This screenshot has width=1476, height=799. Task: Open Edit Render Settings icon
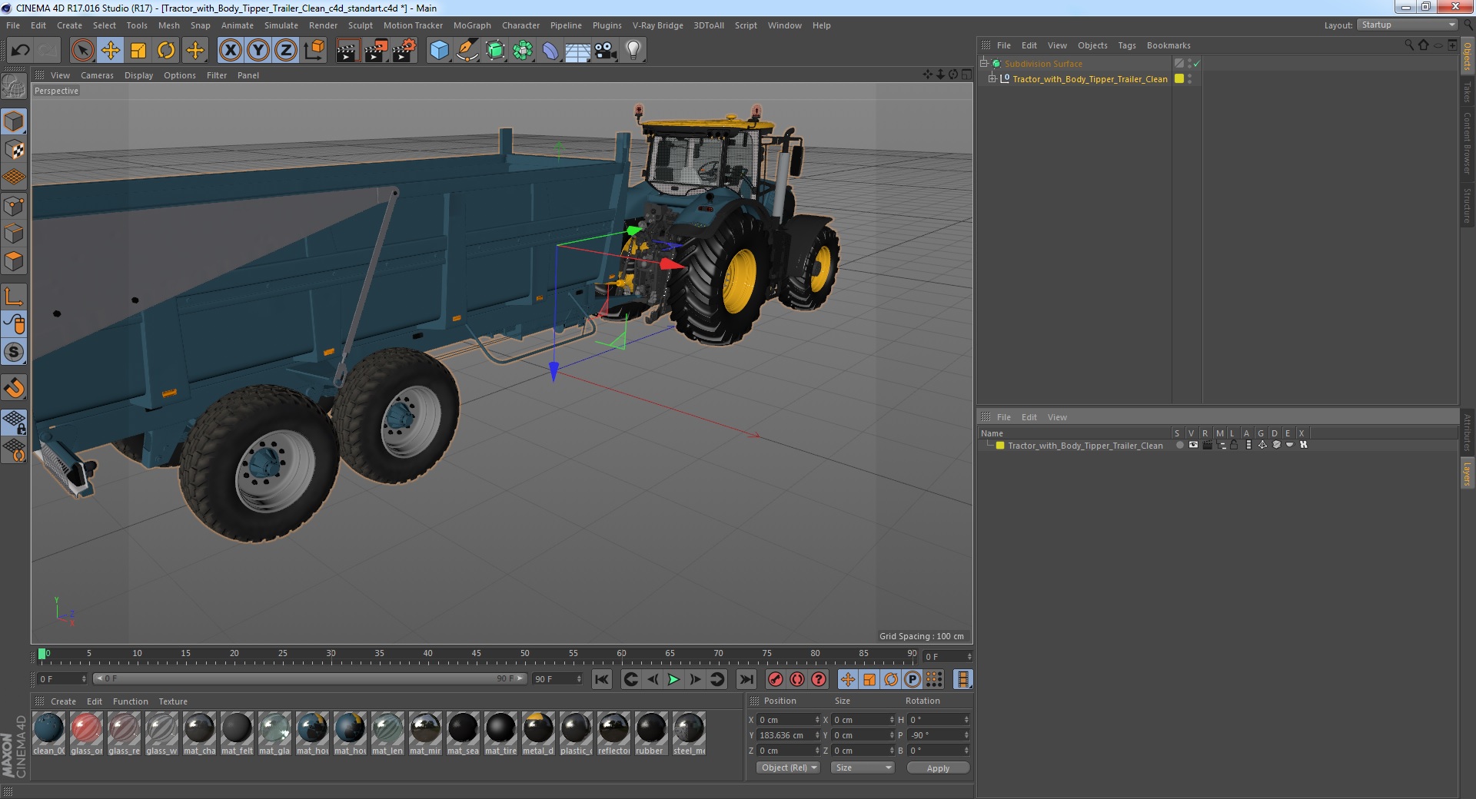click(404, 51)
